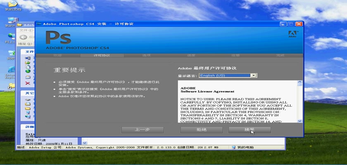This screenshot has width=347, height=165.
Task: Click "Adobe 最终用户许可协议" title text
Action: pyautogui.click(x=207, y=68)
